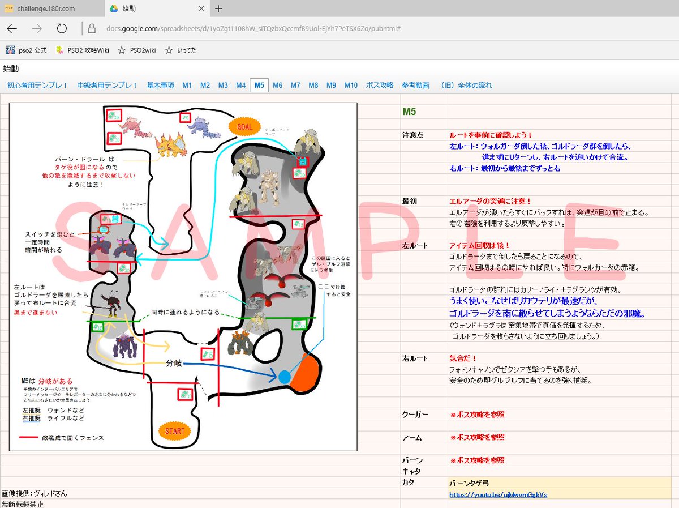Click 右ルート：最初から最後までずっと右 text
679x508 pixels.
(x=505, y=168)
